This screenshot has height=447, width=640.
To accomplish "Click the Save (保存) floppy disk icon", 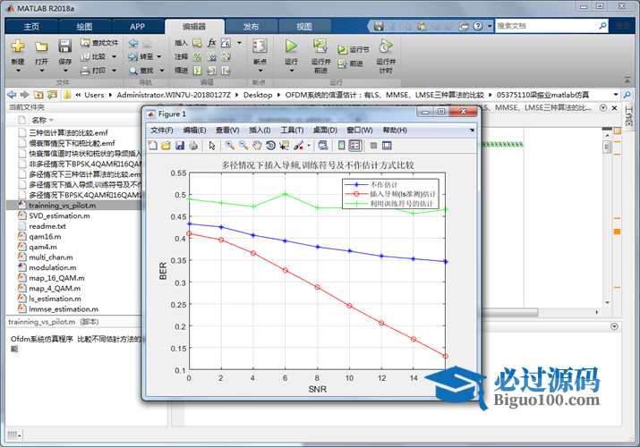I will [65, 46].
